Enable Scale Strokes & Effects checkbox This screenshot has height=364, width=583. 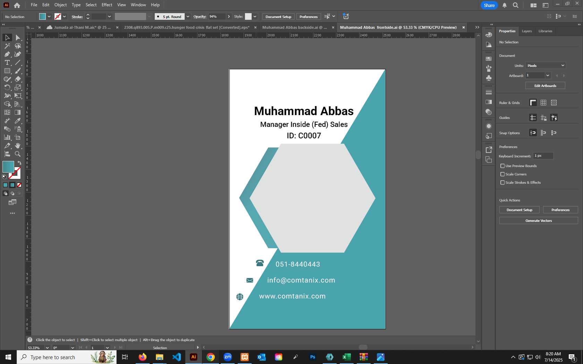pos(502,183)
